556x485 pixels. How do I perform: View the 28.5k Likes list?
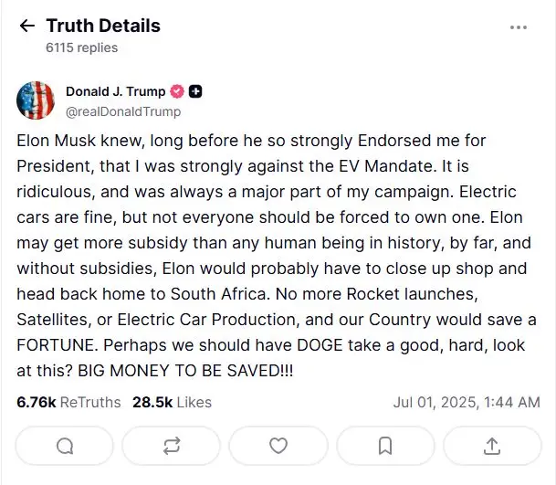click(172, 402)
